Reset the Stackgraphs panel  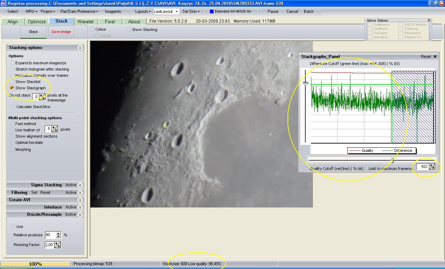[426, 57]
